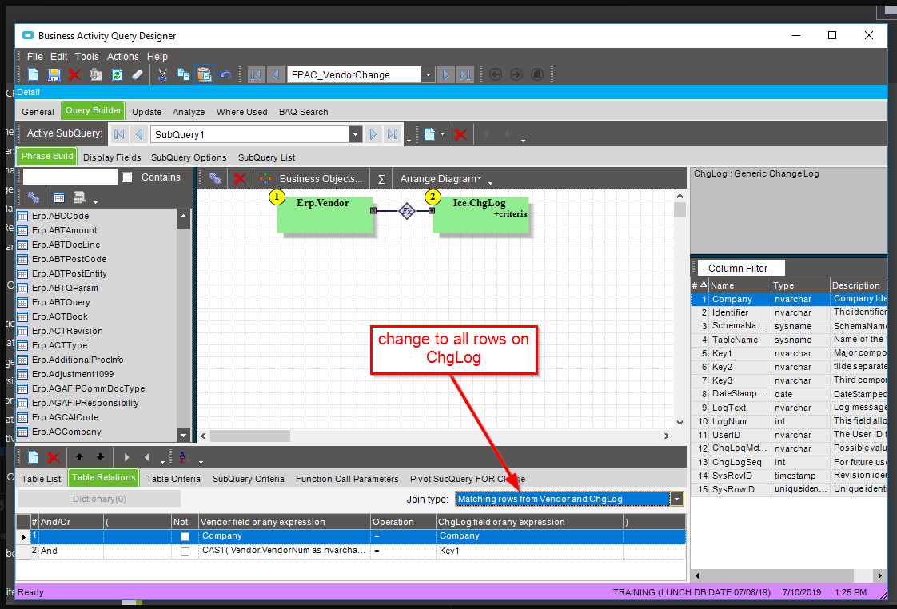Click the Refresh icon in main toolbar
897x609 pixels.
click(x=117, y=74)
